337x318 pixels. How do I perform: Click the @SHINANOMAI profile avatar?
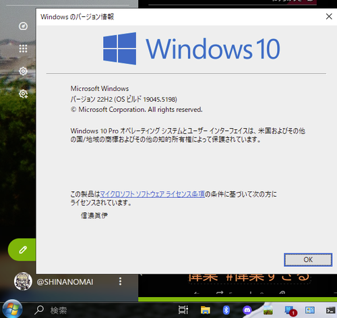click(23, 281)
